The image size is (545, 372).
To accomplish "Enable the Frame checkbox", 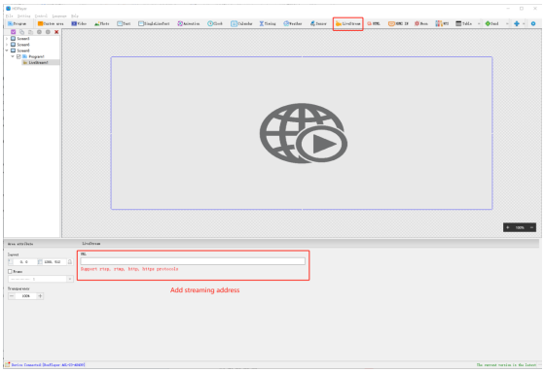I will click(10, 271).
